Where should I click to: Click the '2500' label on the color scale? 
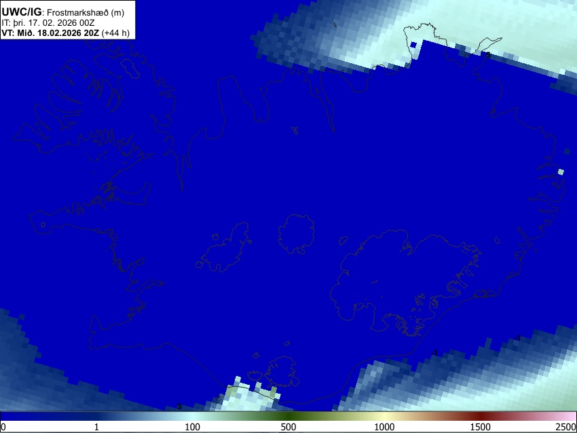tap(566, 427)
